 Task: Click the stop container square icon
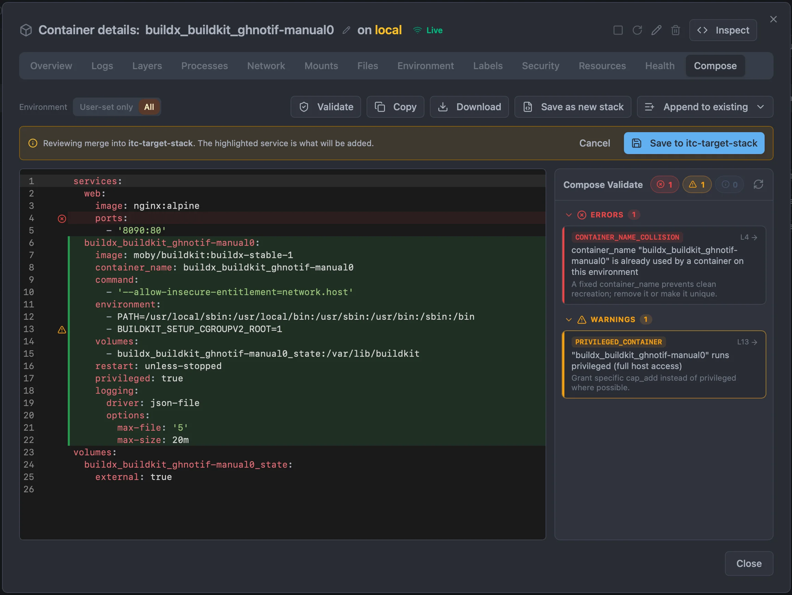click(x=618, y=30)
